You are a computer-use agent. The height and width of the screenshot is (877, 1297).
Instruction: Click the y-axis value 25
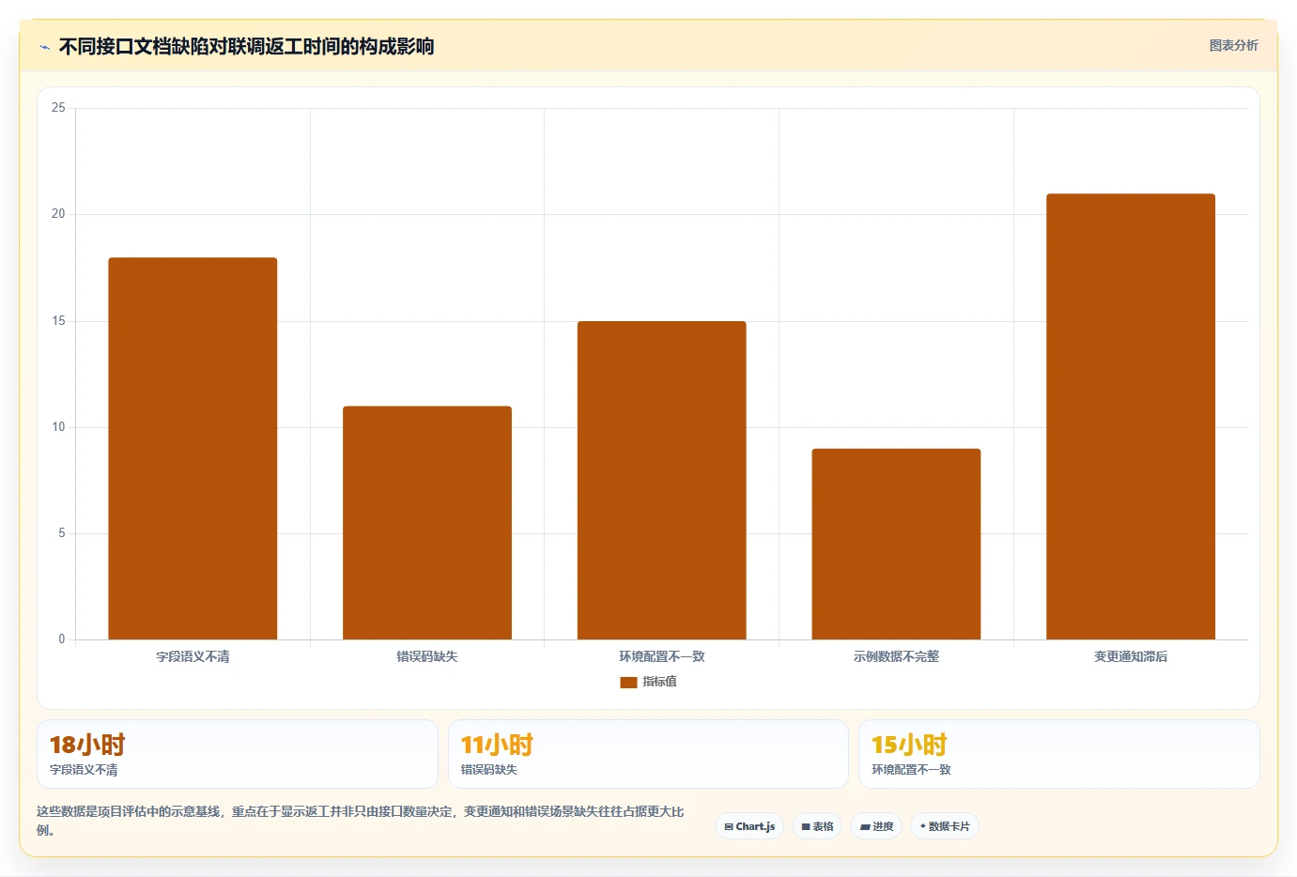pyautogui.click(x=58, y=108)
